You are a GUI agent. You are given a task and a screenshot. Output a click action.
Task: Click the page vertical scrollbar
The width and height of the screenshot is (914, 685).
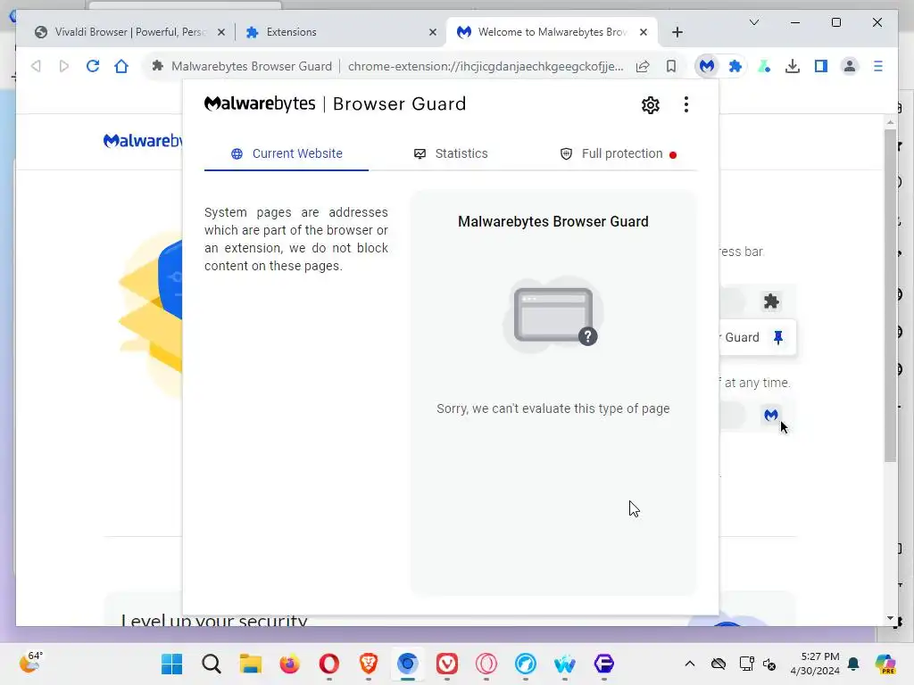point(890,294)
